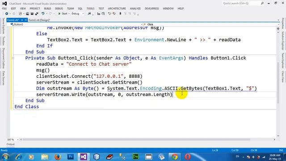Close the Form1.vb tab
This screenshot has width=286, height=161.
pos(26,20)
